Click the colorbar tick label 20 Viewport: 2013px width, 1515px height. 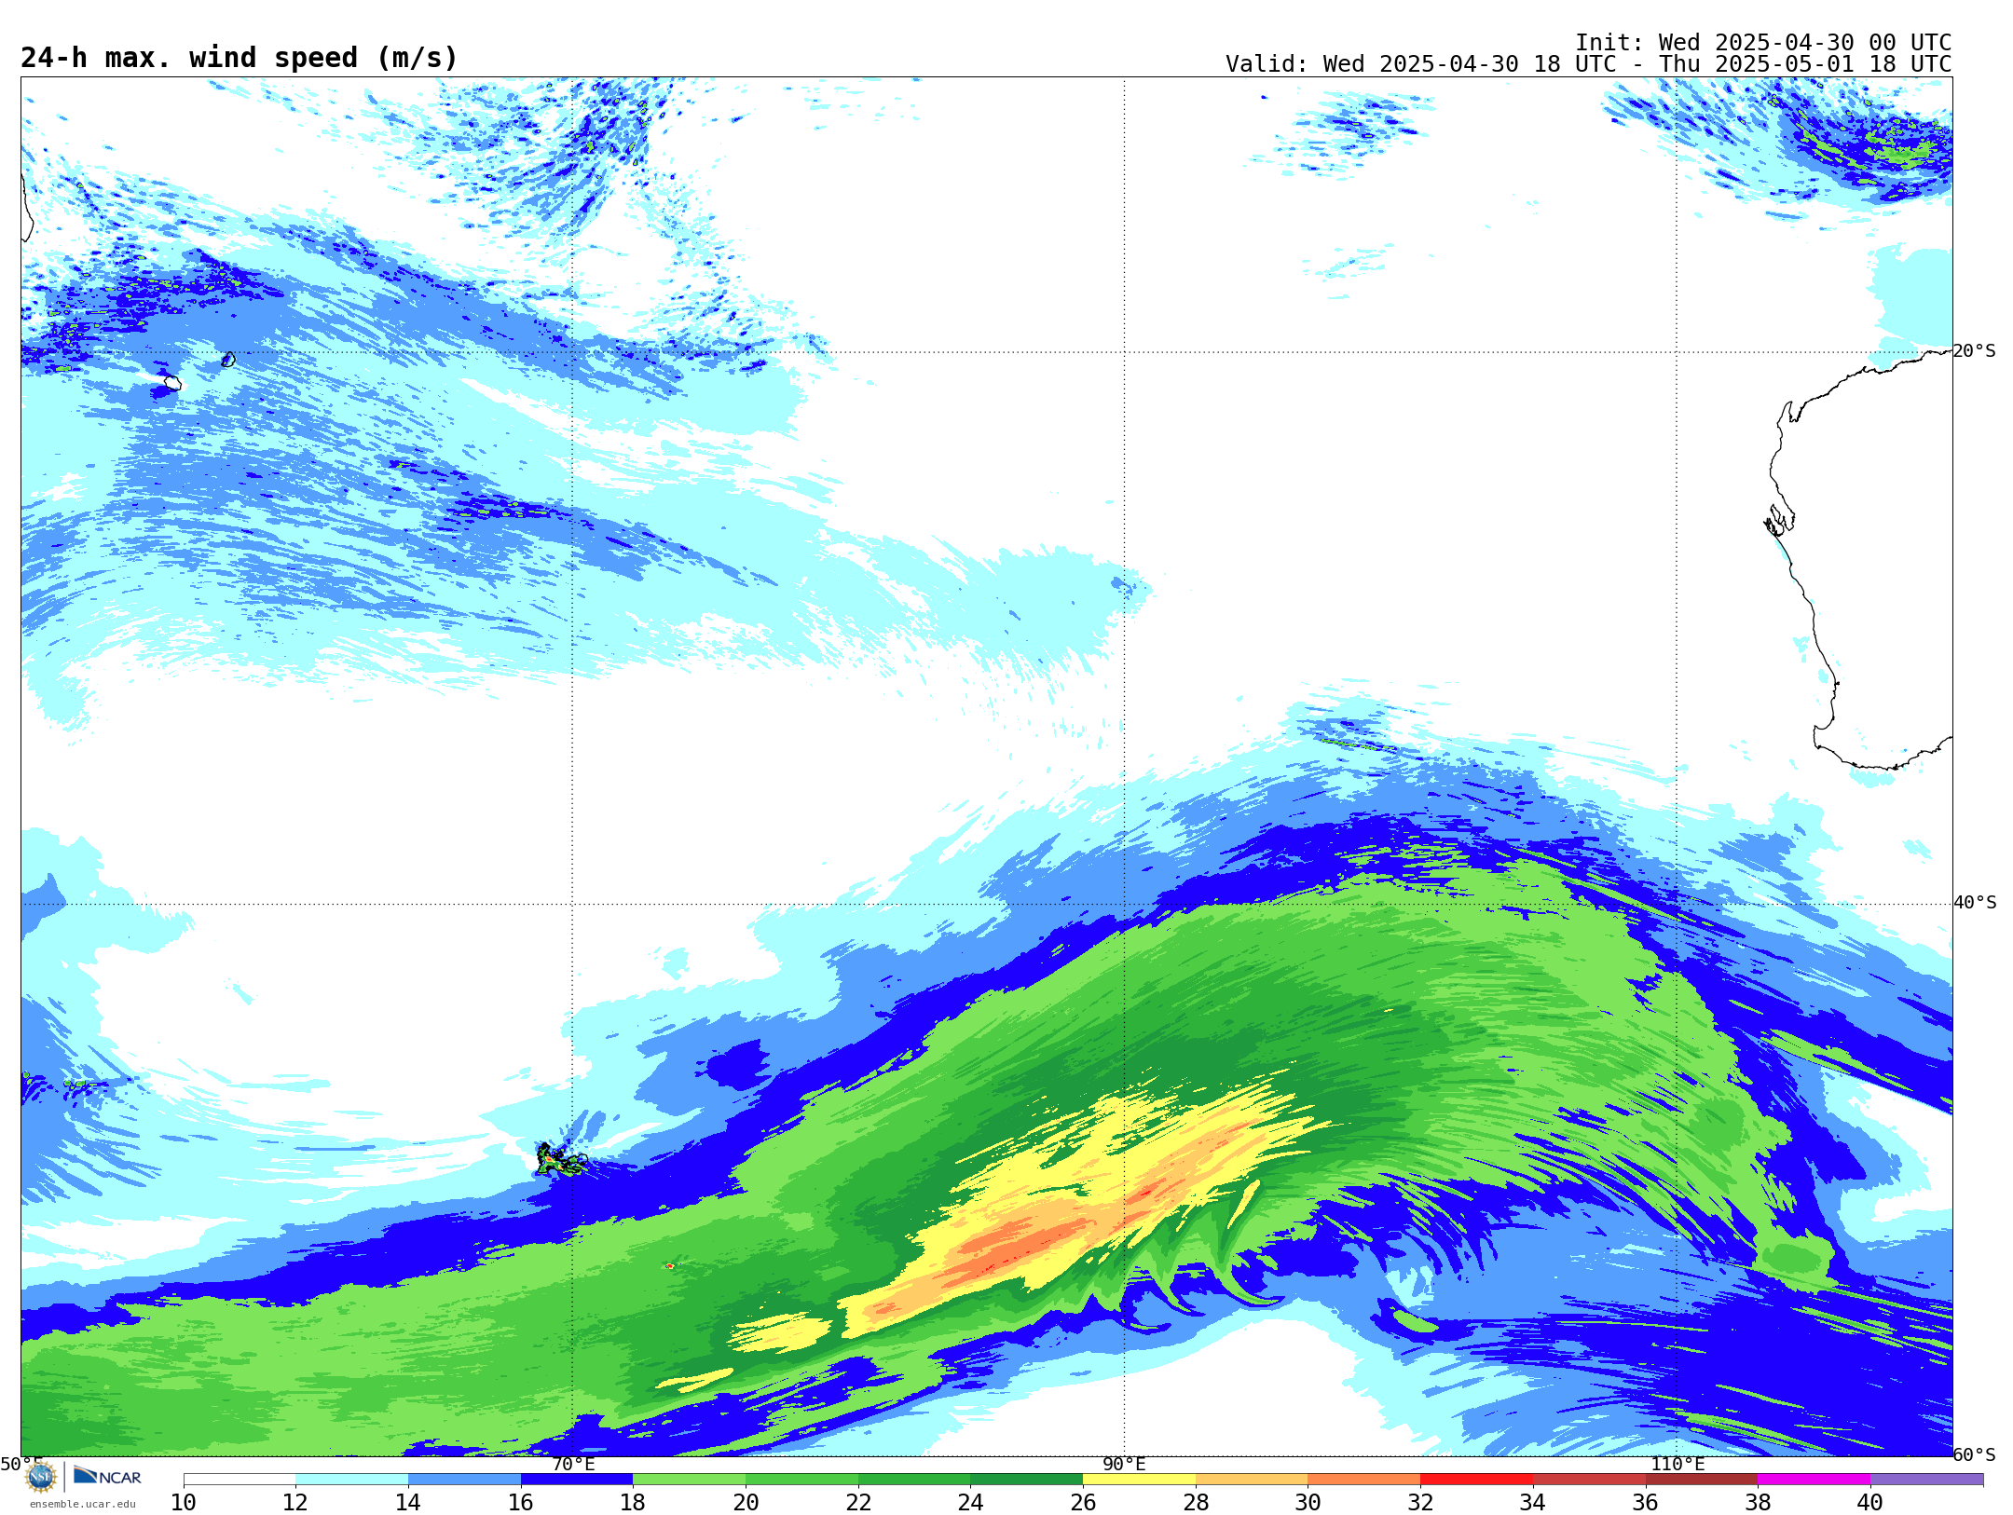(x=746, y=1502)
